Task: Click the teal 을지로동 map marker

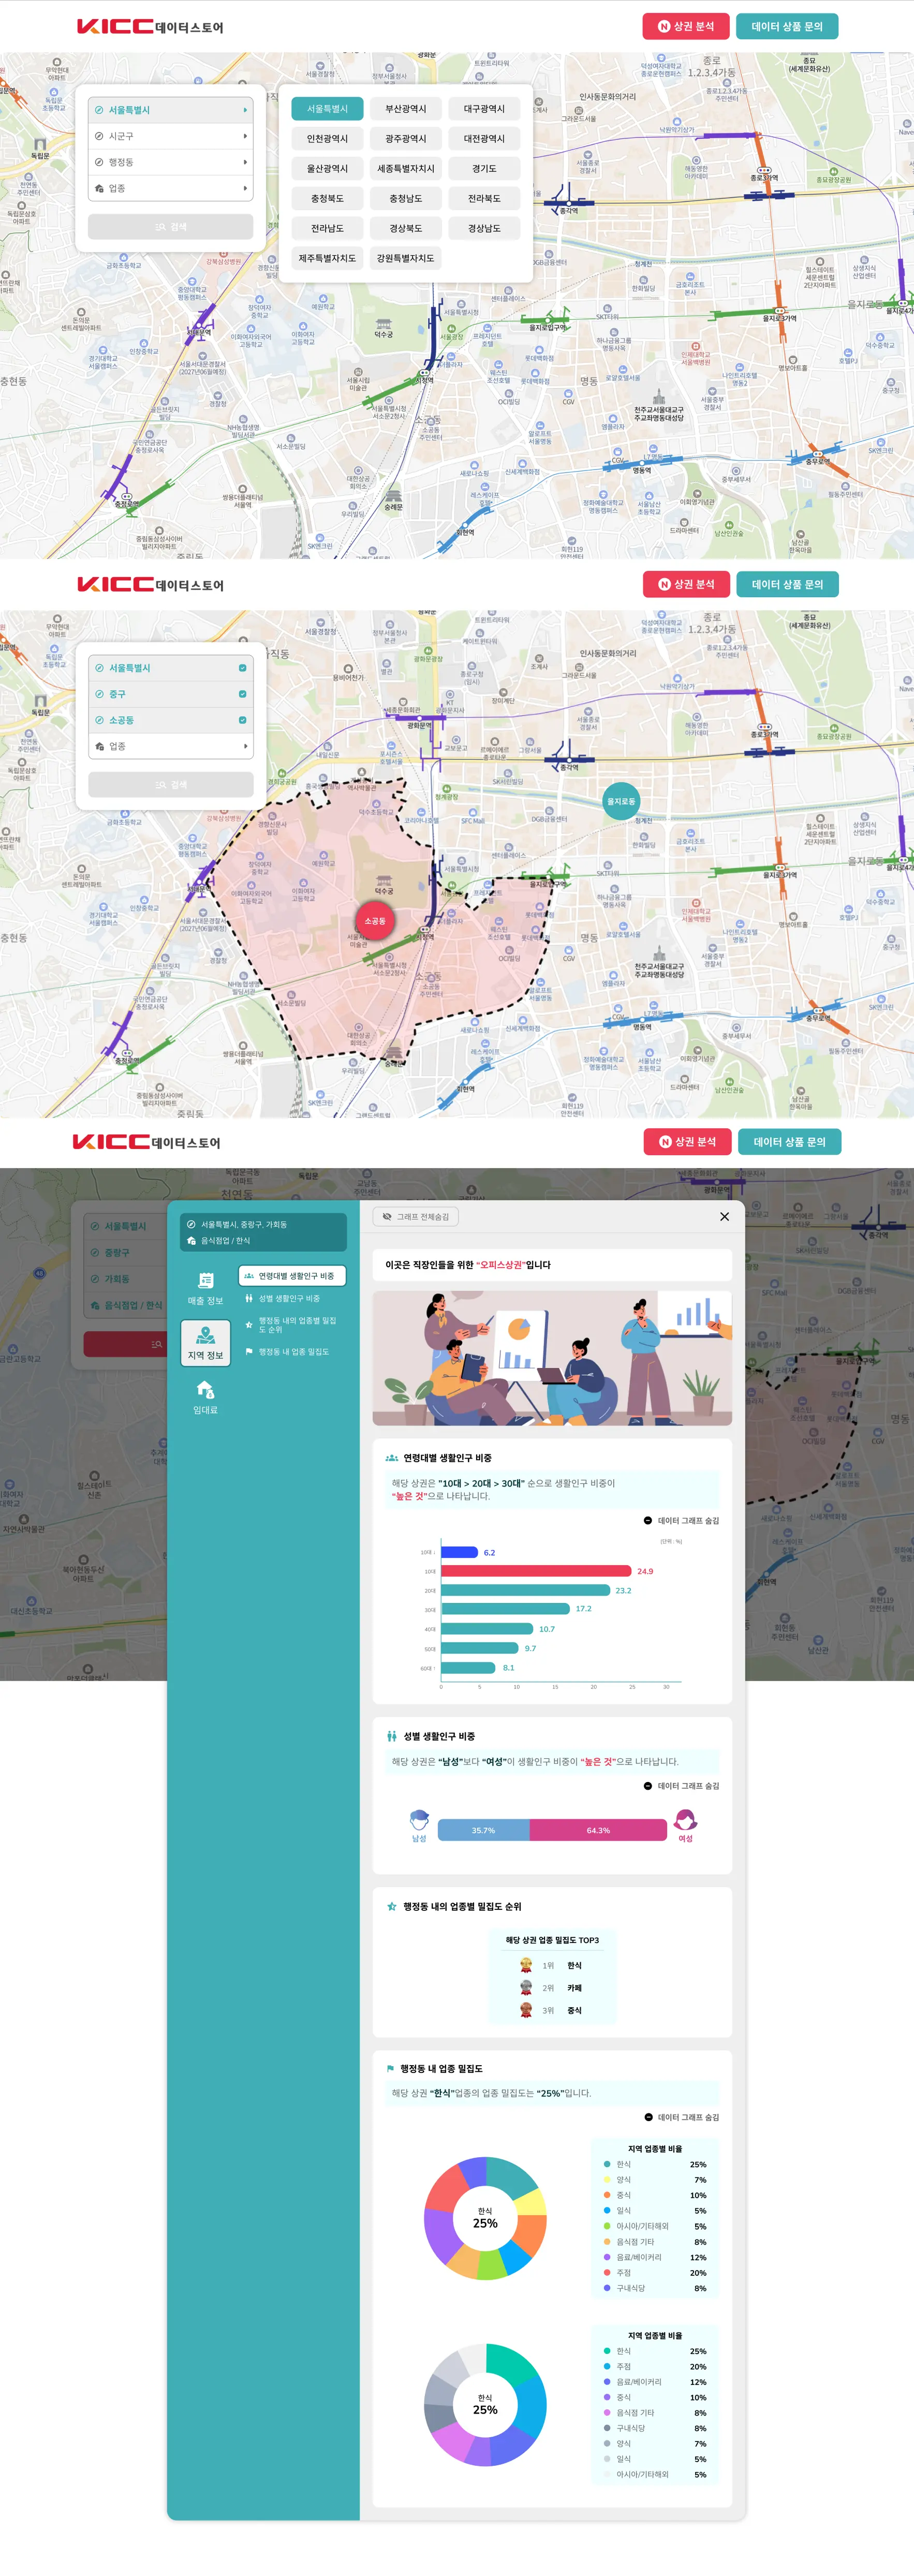Action: (621, 801)
